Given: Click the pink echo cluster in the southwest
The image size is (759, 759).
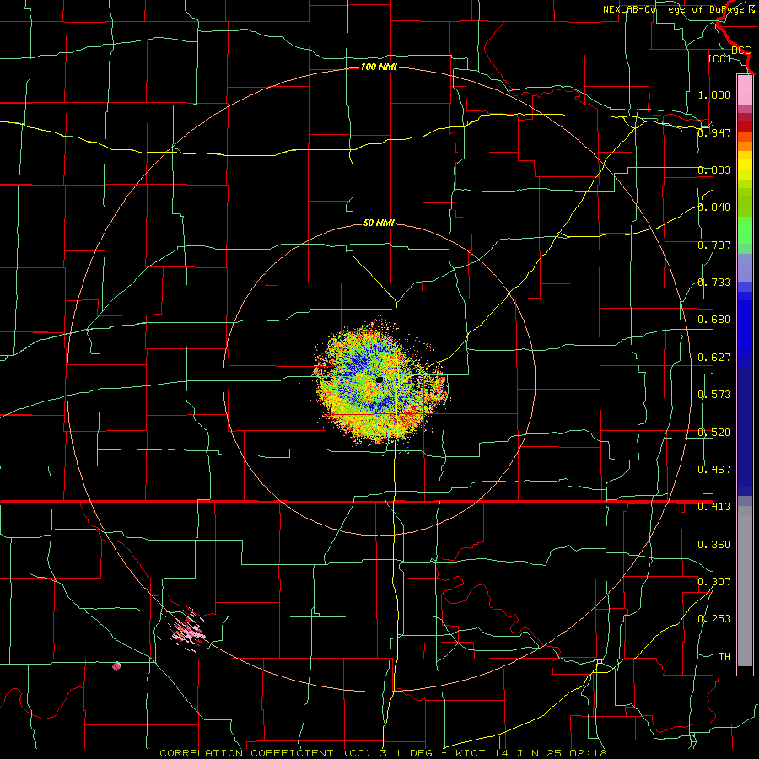Looking at the screenshot, I should tap(187, 630).
